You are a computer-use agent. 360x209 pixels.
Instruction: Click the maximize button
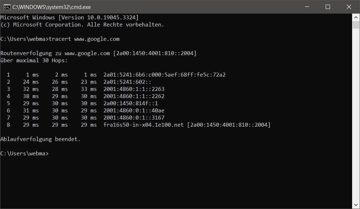tap(328, 7)
